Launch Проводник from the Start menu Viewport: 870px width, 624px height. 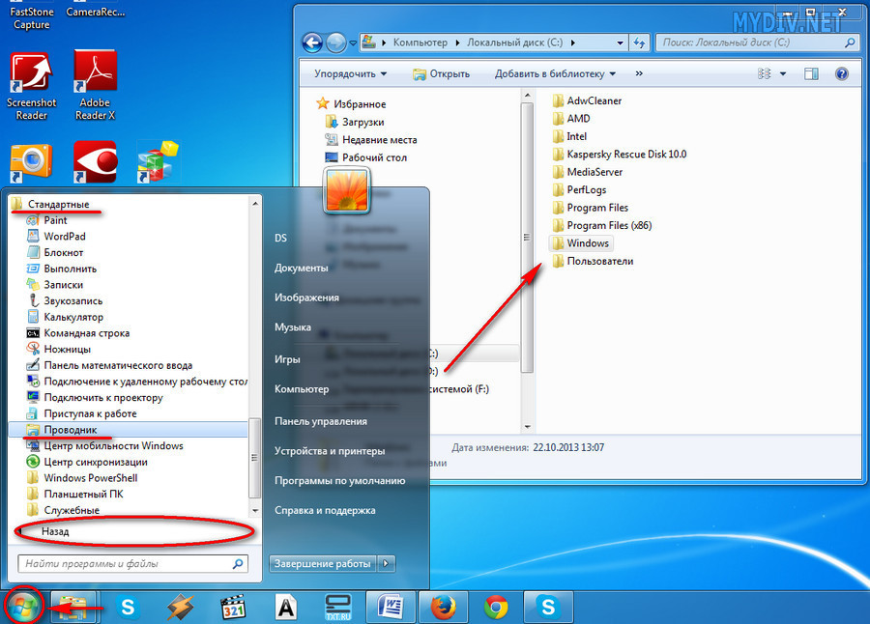pyautogui.click(x=129, y=429)
